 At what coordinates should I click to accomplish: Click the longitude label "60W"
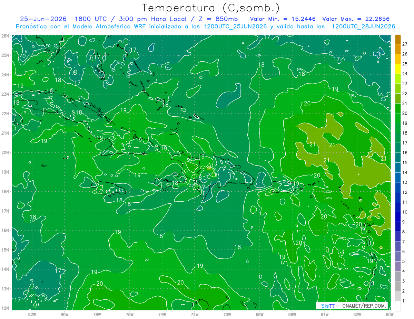click(390, 313)
